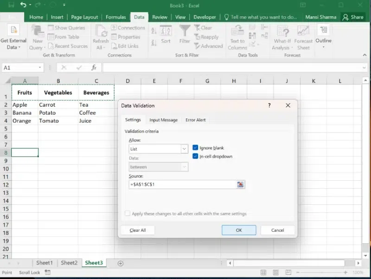Click the add new sheet plus icon

click(121, 263)
